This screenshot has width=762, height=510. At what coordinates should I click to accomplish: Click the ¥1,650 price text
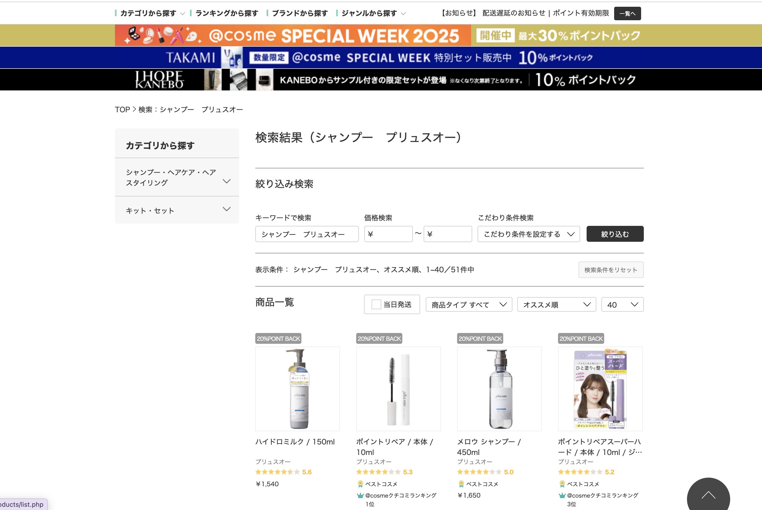[469, 495]
